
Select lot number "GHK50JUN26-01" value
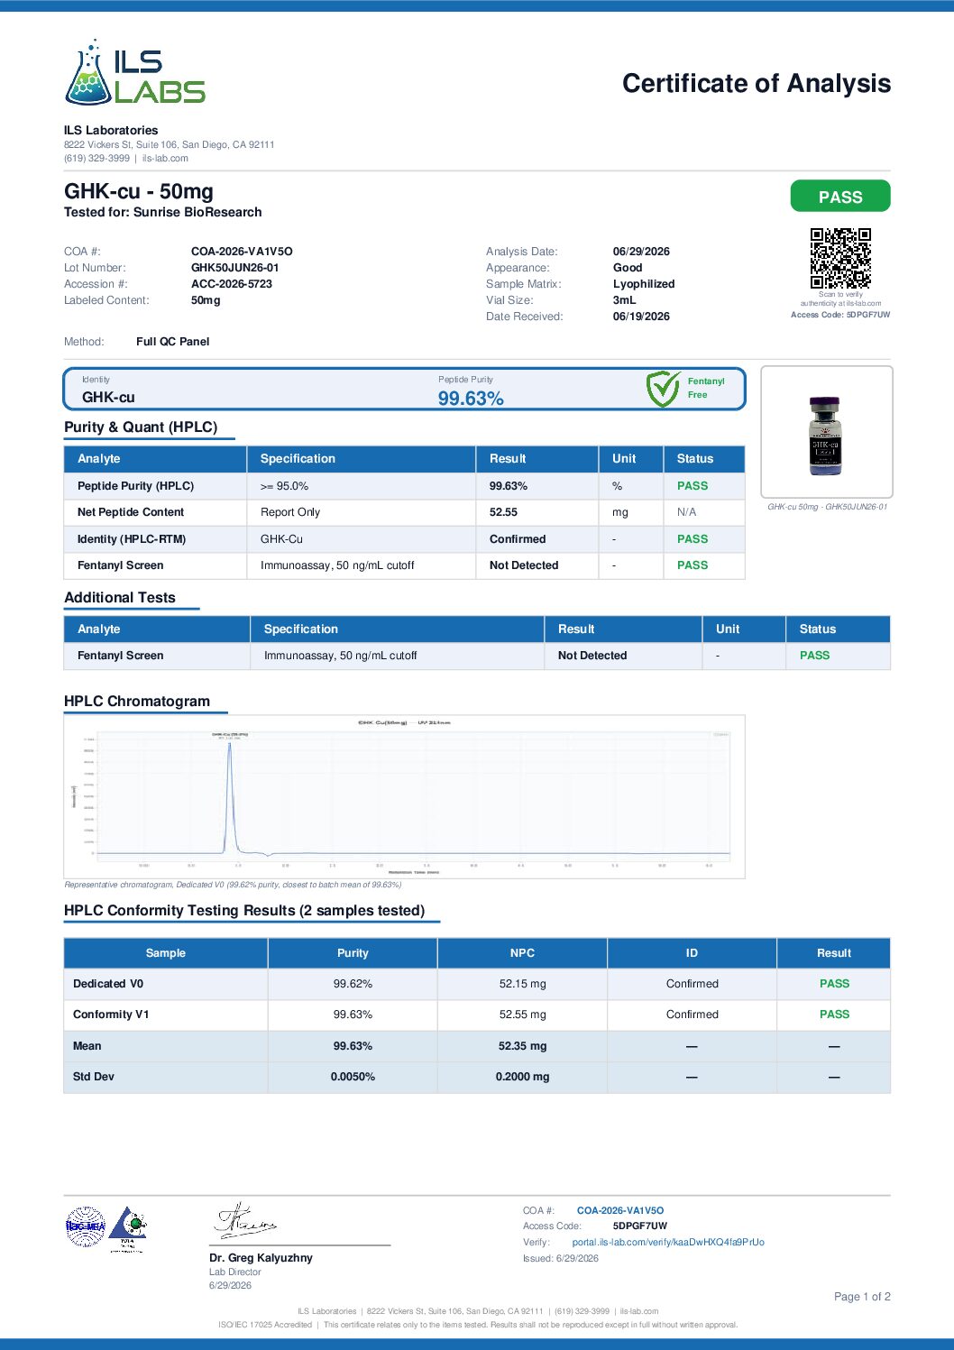pyautogui.click(x=235, y=268)
